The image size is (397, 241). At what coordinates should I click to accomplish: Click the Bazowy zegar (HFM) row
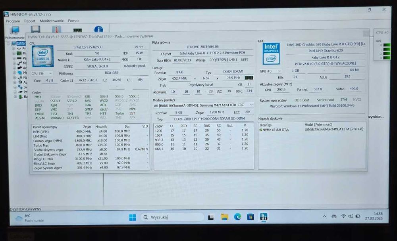coord(91,141)
